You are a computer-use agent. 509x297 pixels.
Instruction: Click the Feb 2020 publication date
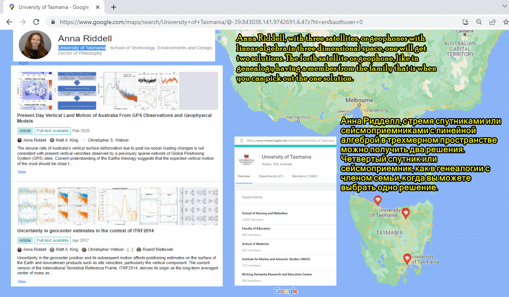click(x=81, y=131)
